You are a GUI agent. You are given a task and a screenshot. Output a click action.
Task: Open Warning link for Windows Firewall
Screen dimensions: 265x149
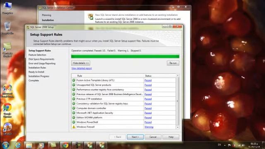[x=149, y=127]
